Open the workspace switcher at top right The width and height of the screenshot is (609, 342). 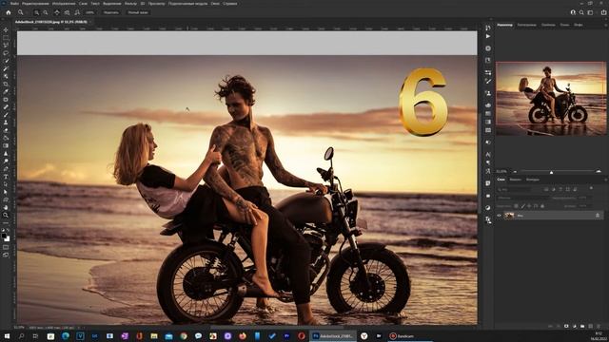590,12
